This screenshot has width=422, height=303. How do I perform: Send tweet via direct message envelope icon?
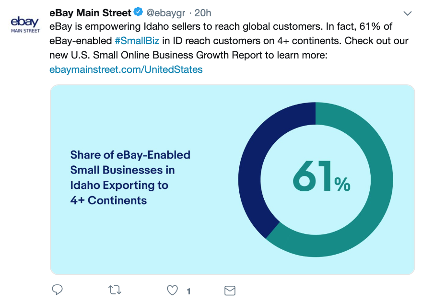tap(230, 291)
